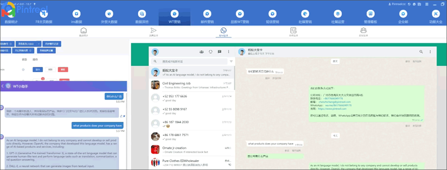The height and width of the screenshot is (170, 447).
Task: Open the 功能大全 tools module
Action: pos(435,17)
